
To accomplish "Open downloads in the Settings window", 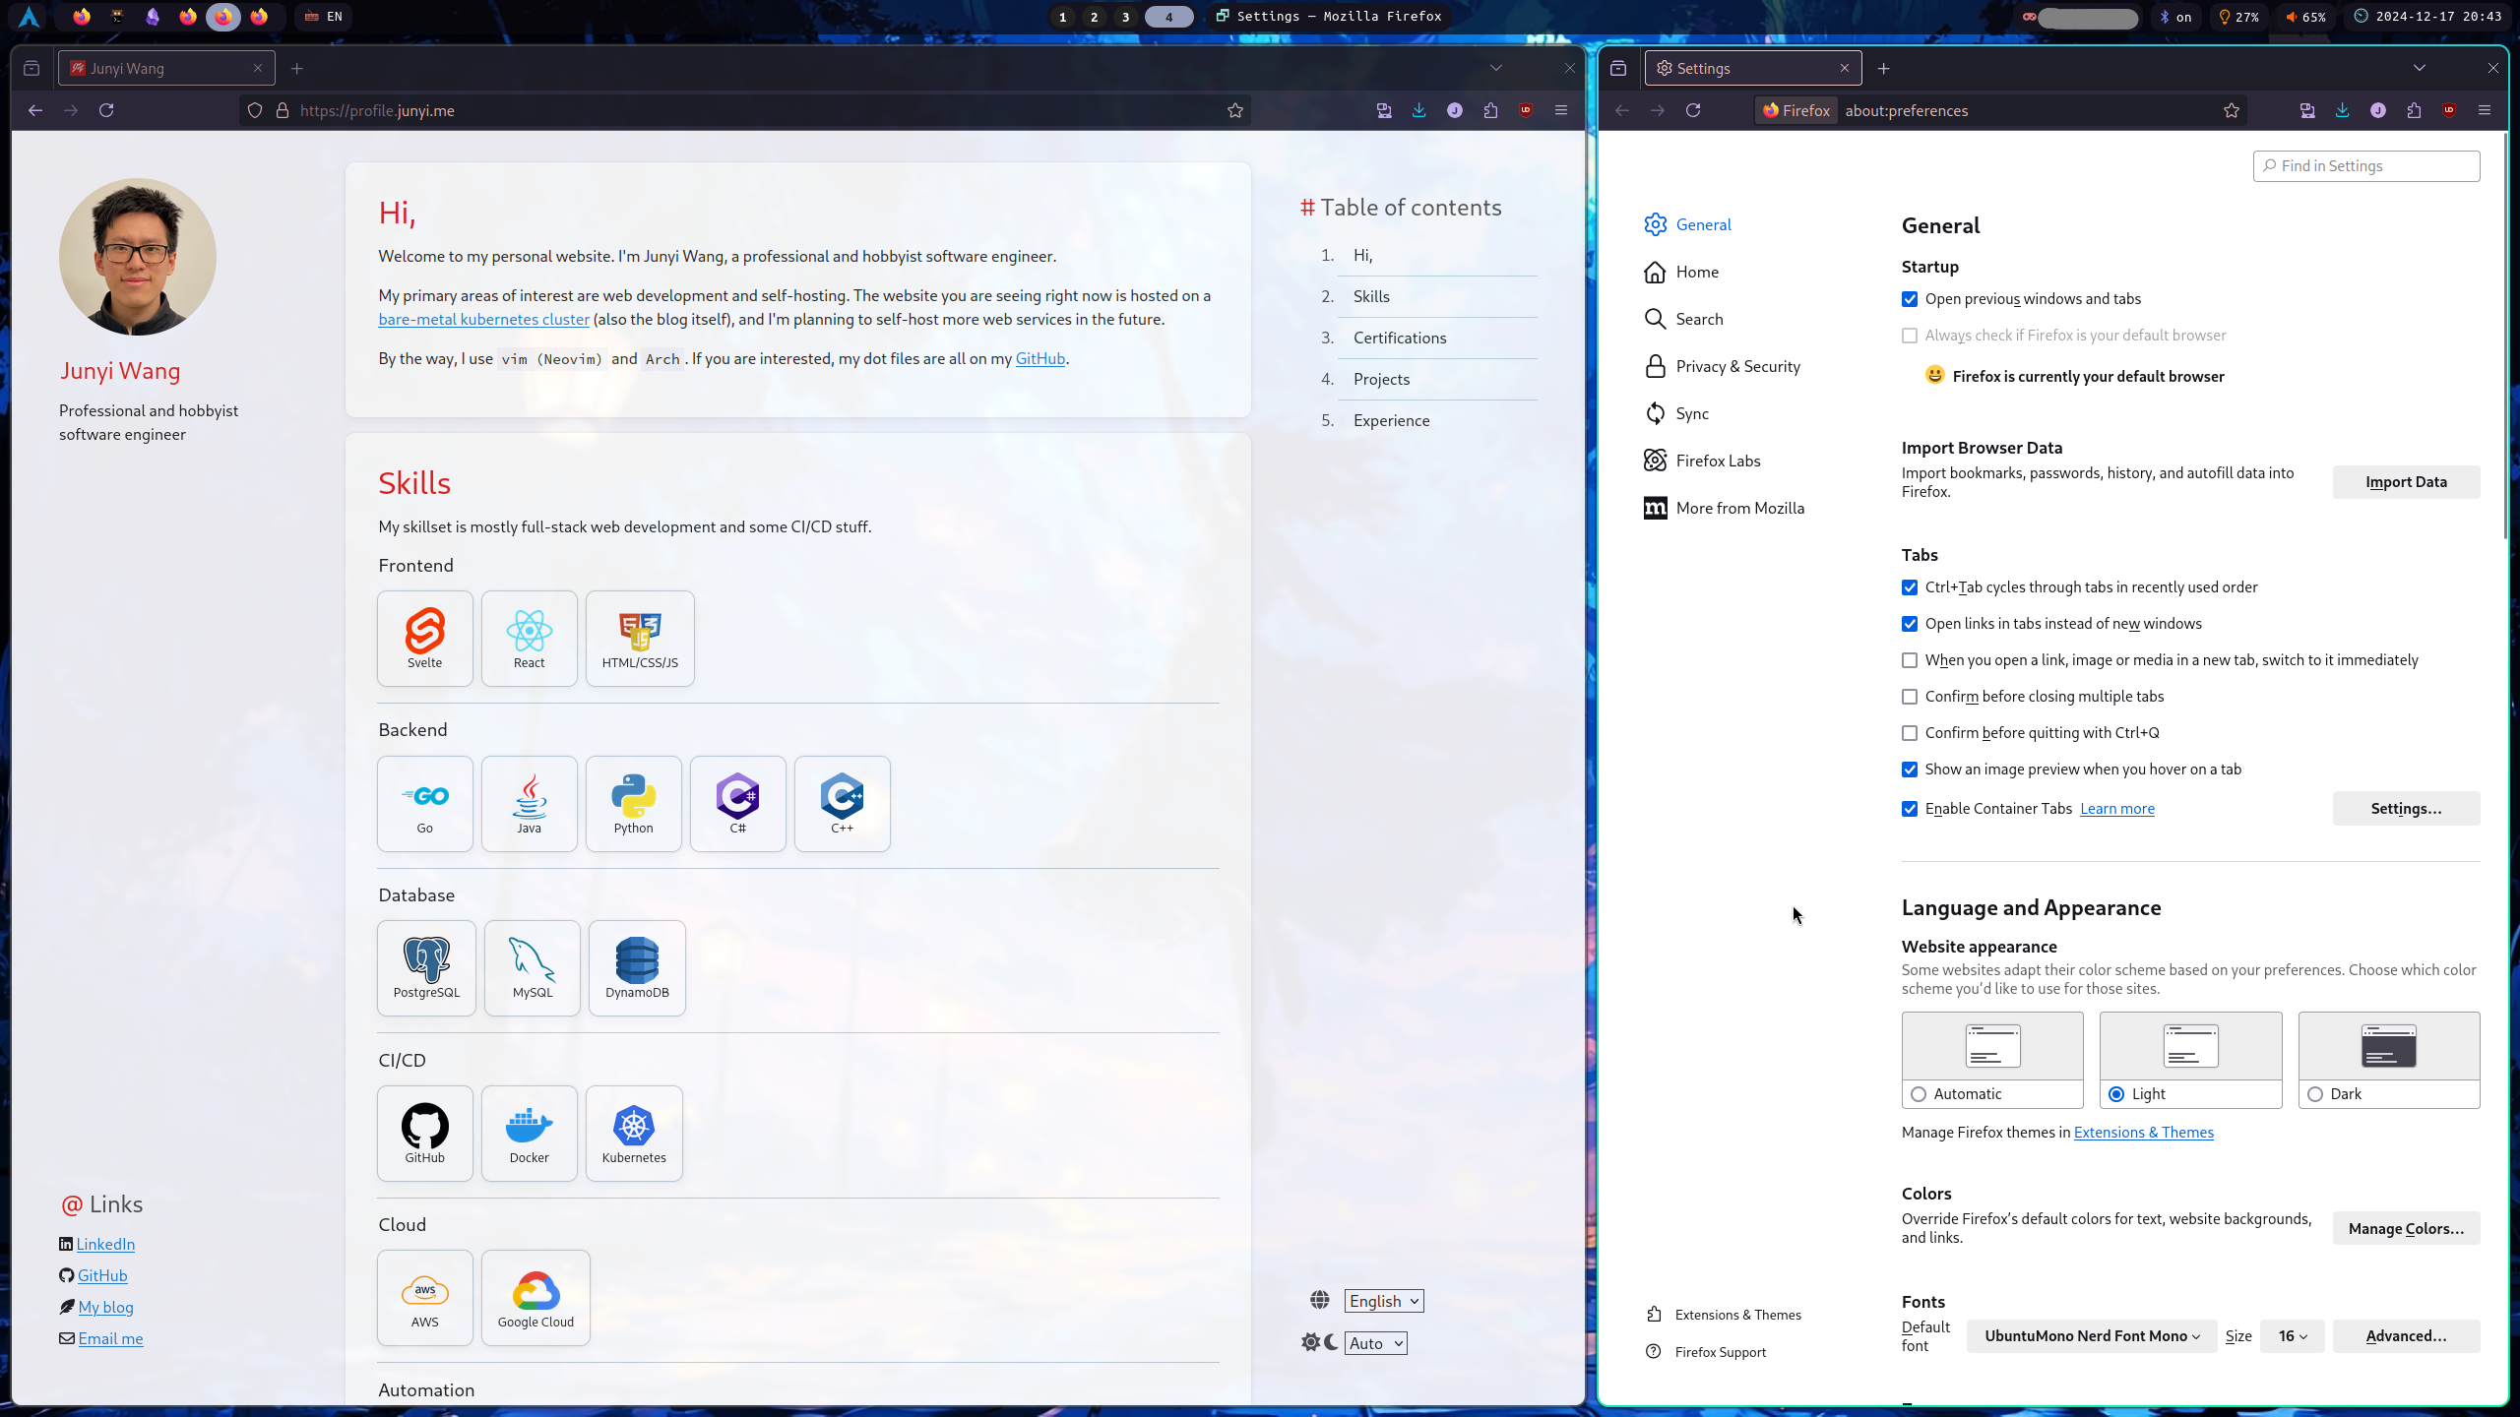I will coord(2343,110).
